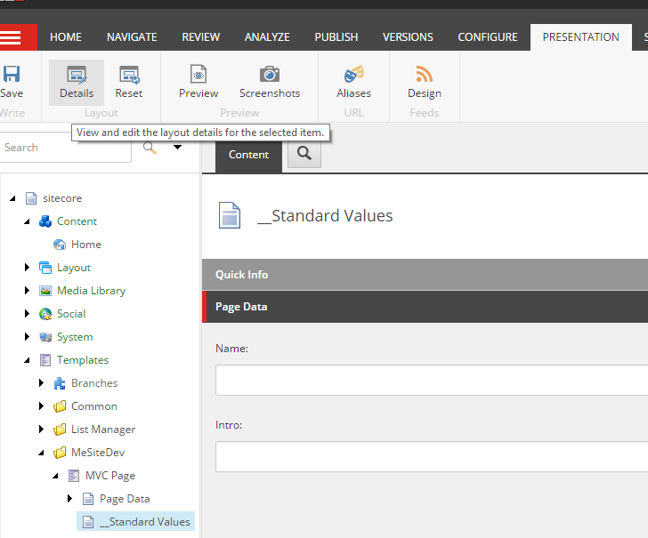Click the Design feeds icon
648x538 pixels.
[x=425, y=76]
